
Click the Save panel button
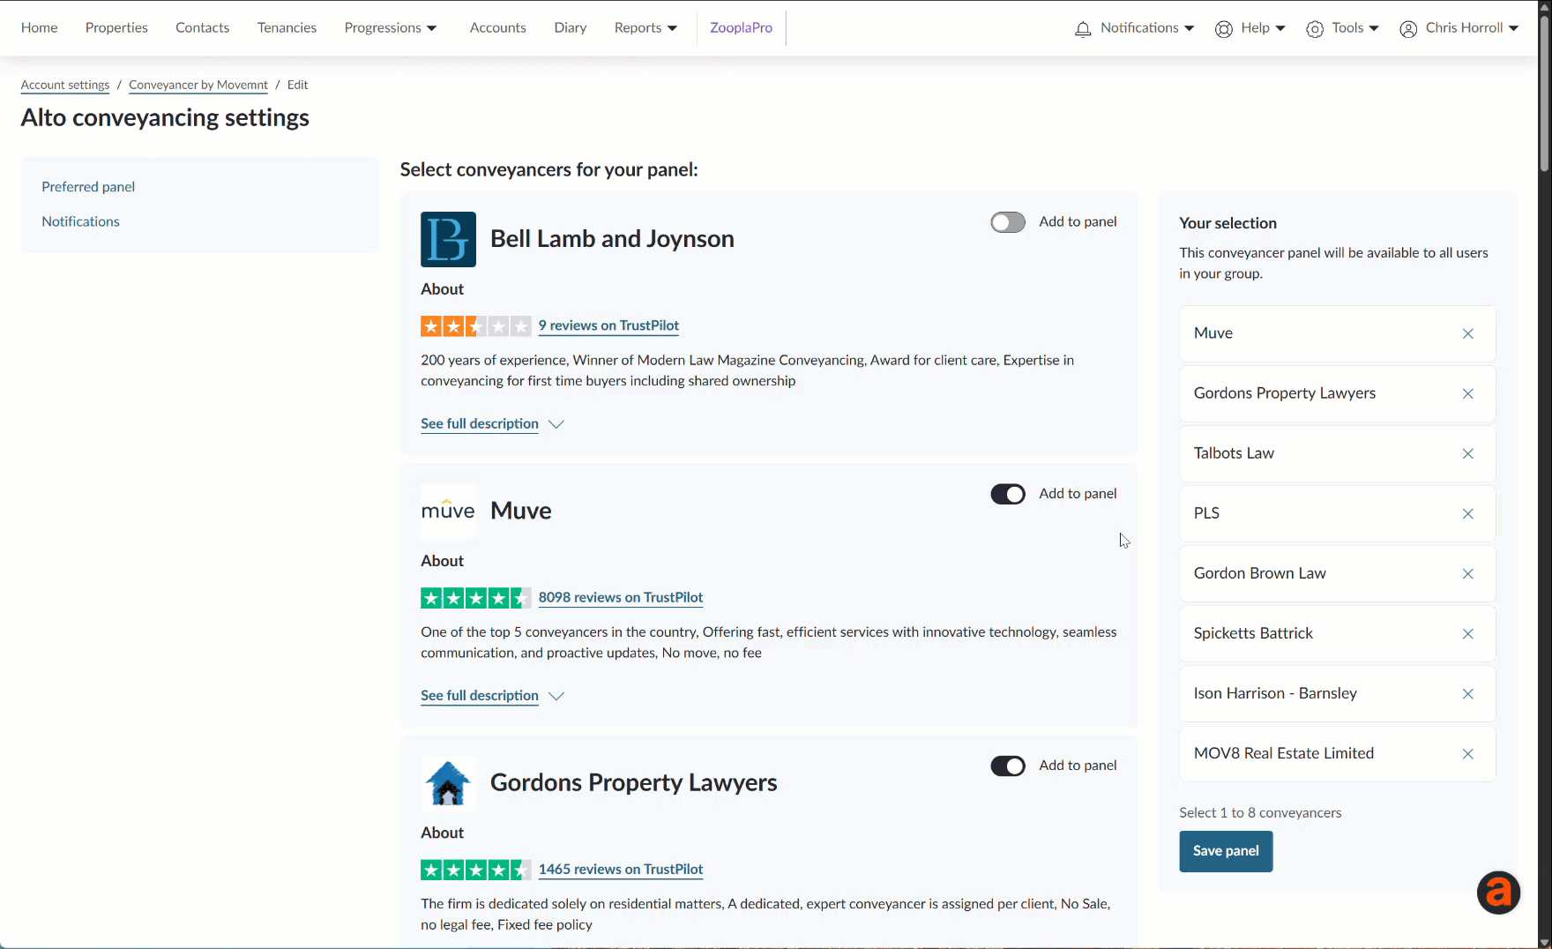(x=1226, y=851)
